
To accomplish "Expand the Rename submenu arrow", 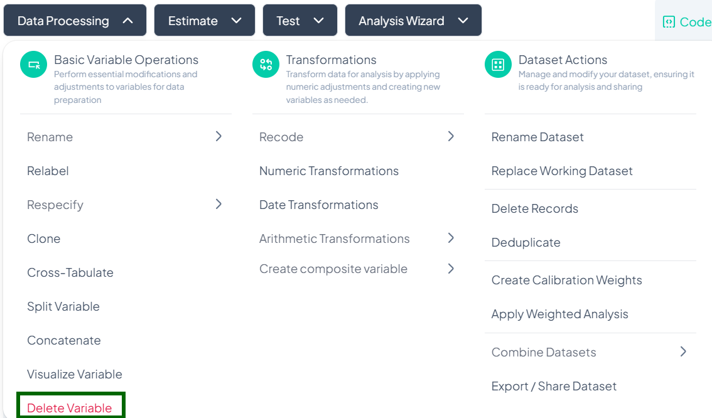I will click(x=218, y=136).
